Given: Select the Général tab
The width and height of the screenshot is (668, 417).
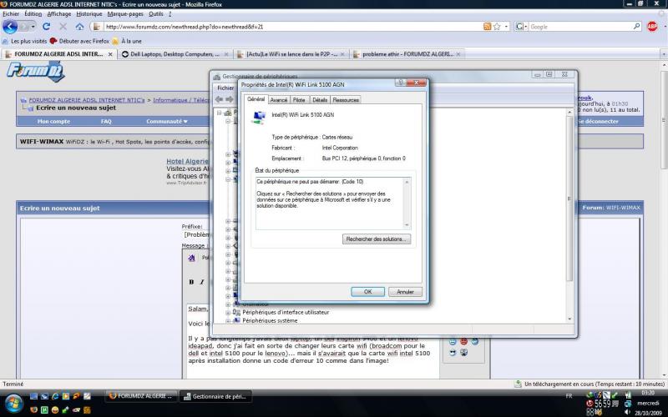Looking at the screenshot, I should 256,99.
